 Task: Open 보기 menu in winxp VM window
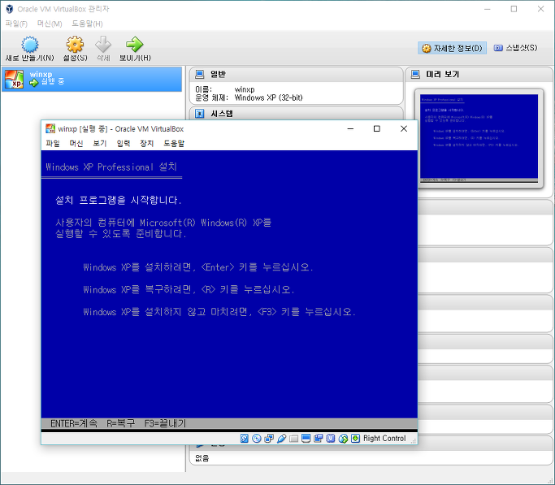pyautogui.click(x=99, y=143)
